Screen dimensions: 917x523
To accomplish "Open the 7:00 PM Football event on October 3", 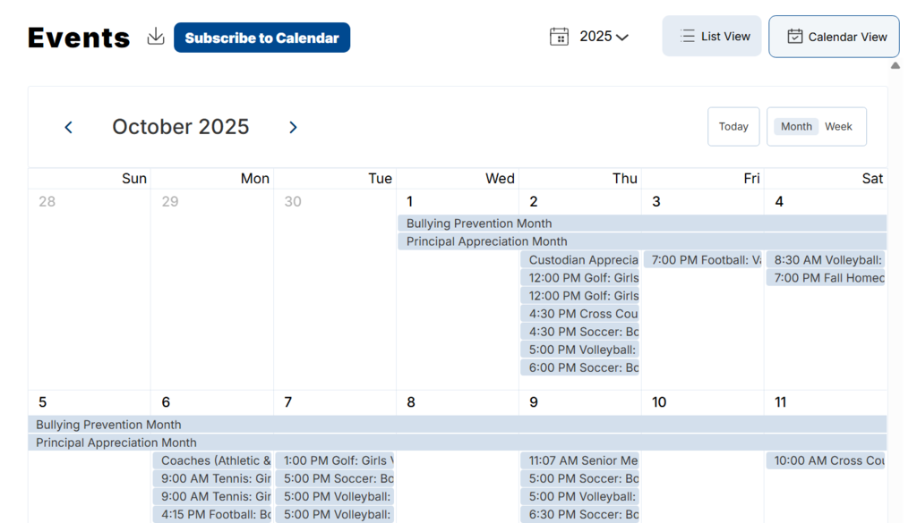I will [x=701, y=259].
